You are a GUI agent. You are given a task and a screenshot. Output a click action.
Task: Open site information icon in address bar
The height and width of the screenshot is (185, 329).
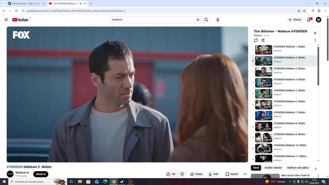pyautogui.click(x=23, y=11)
